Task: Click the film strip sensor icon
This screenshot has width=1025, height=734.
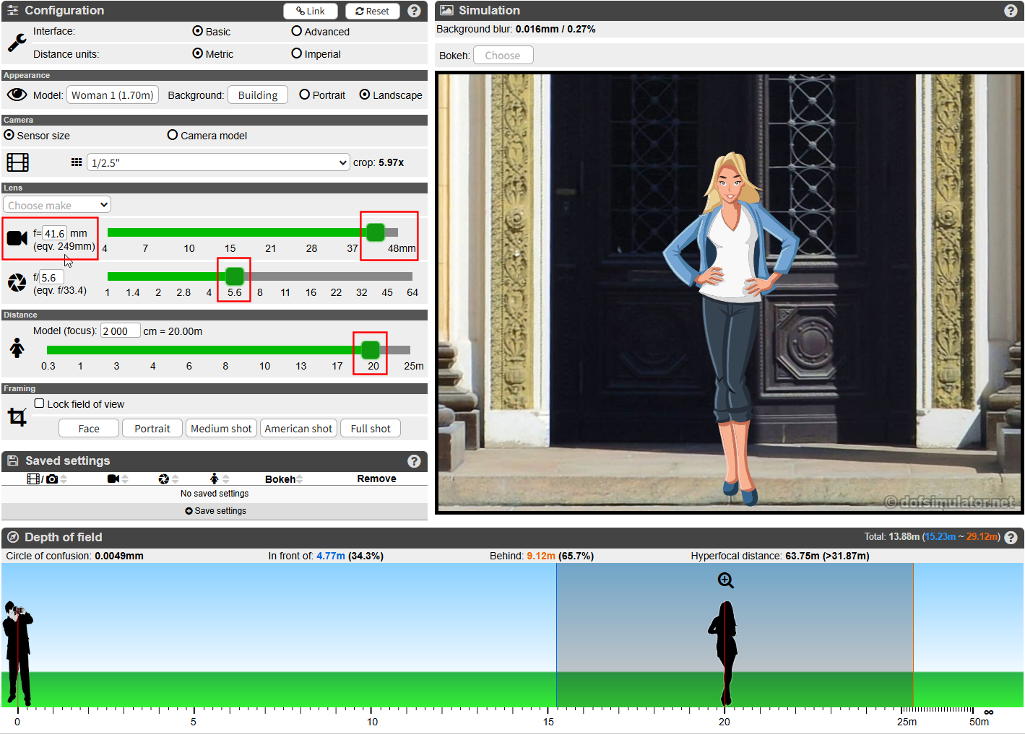Action: 17,162
